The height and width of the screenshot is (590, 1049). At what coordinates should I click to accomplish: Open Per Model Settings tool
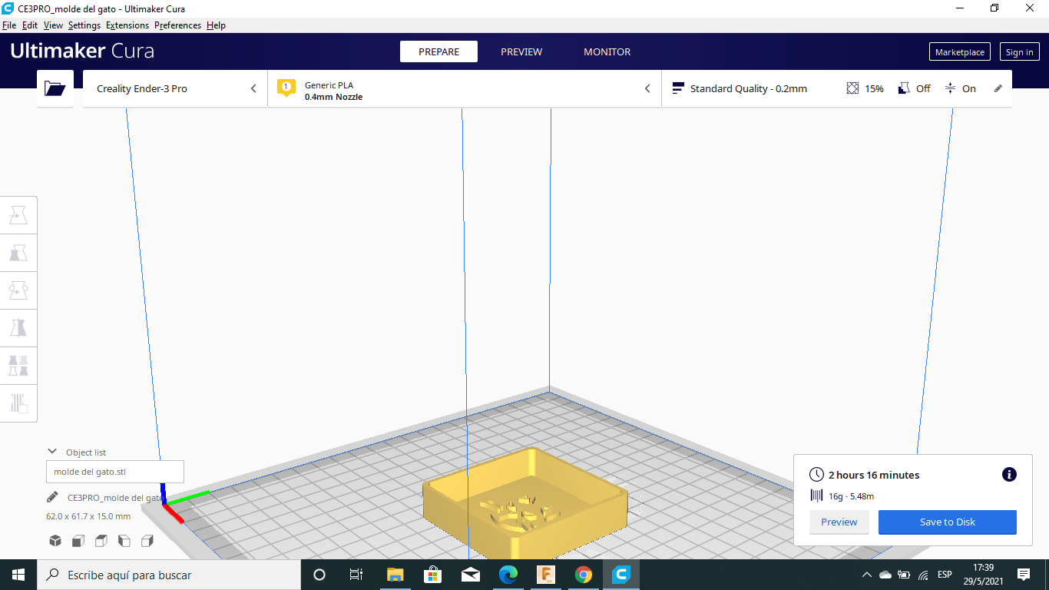[x=18, y=365]
